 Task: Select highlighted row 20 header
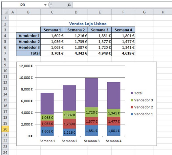pyautogui.click(x=5, y=129)
